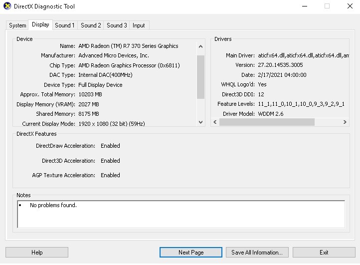Click the Notes text box
The width and height of the screenshot is (360, 265).
pyautogui.click(x=181, y=214)
